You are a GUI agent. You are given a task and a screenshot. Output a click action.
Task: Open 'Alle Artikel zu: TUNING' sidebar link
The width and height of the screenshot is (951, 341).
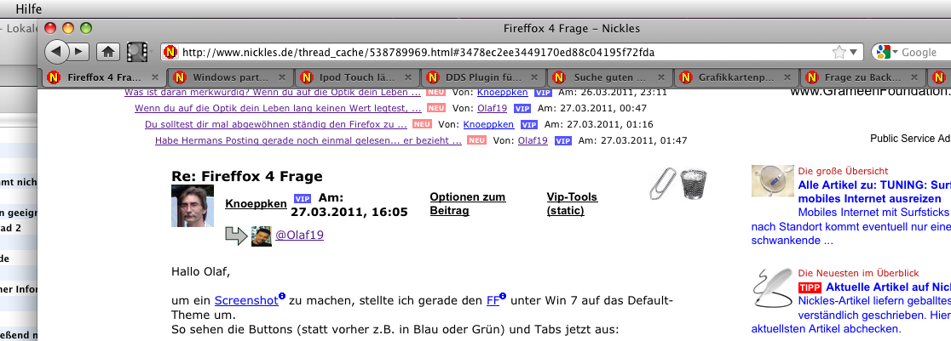click(874, 191)
